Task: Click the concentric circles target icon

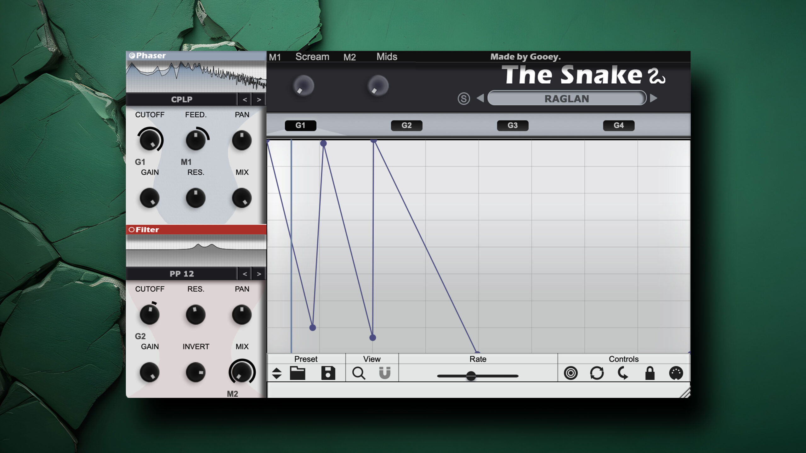Action: pos(570,373)
